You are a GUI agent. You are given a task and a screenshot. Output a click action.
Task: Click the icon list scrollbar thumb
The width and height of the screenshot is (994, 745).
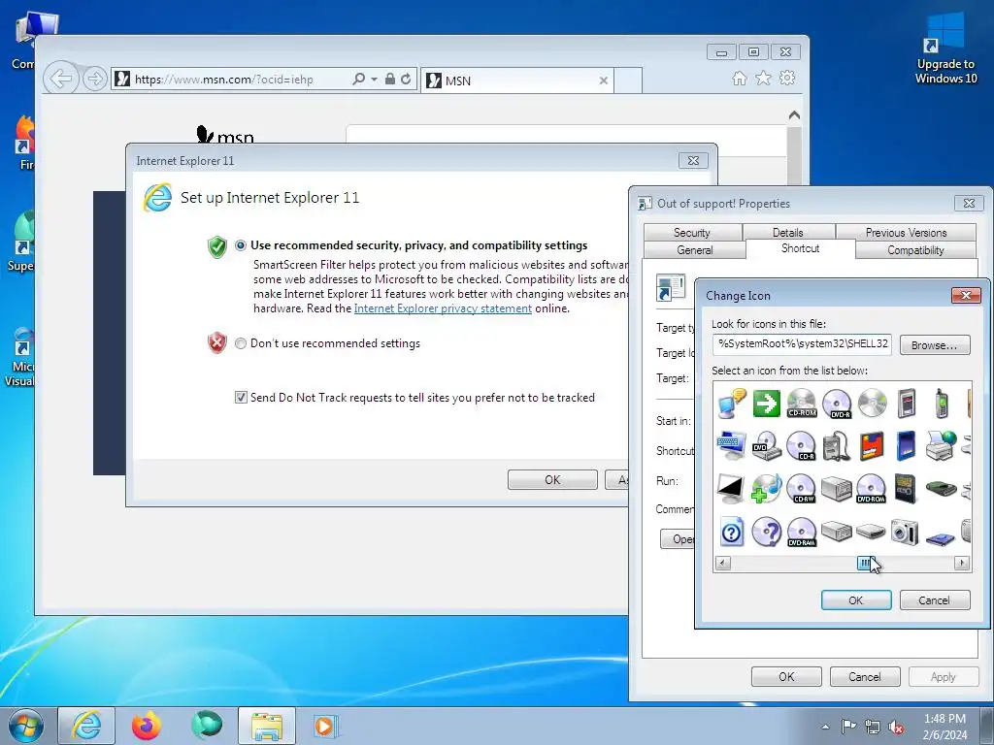(x=865, y=563)
